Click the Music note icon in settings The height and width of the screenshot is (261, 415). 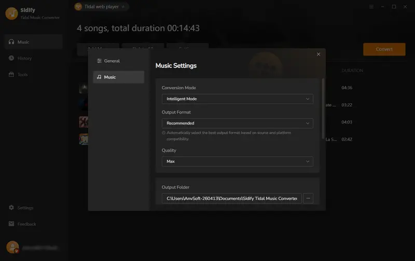click(x=99, y=77)
